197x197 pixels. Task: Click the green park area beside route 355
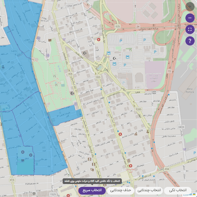[x=53, y=75]
